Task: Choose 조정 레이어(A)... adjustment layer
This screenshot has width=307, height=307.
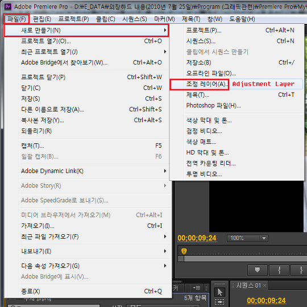Action: pos(237,84)
